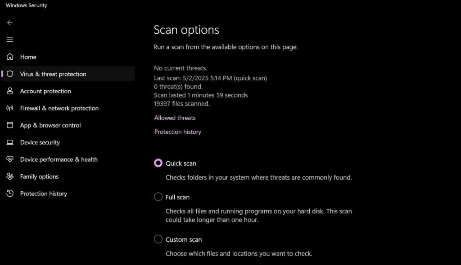This screenshot has height=265, width=461.
Task: Select the Full scan radio button
Action: (158, 197)
